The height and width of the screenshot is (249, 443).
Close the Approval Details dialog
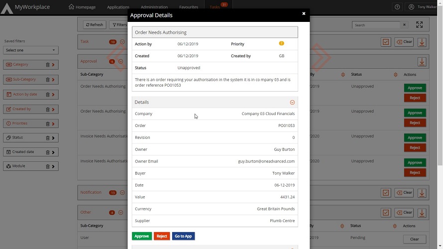click(304, 13)
